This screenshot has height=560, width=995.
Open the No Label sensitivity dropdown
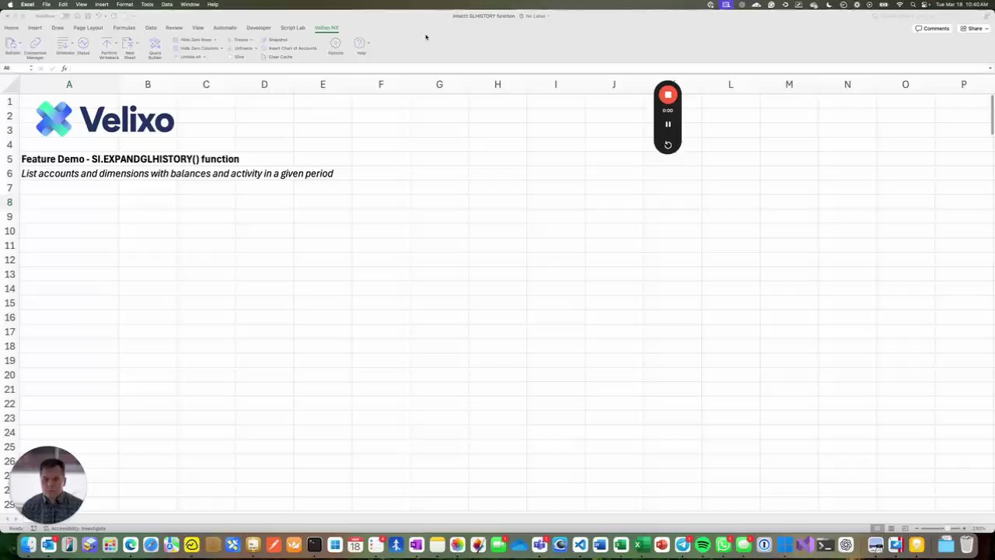[535, 16]
